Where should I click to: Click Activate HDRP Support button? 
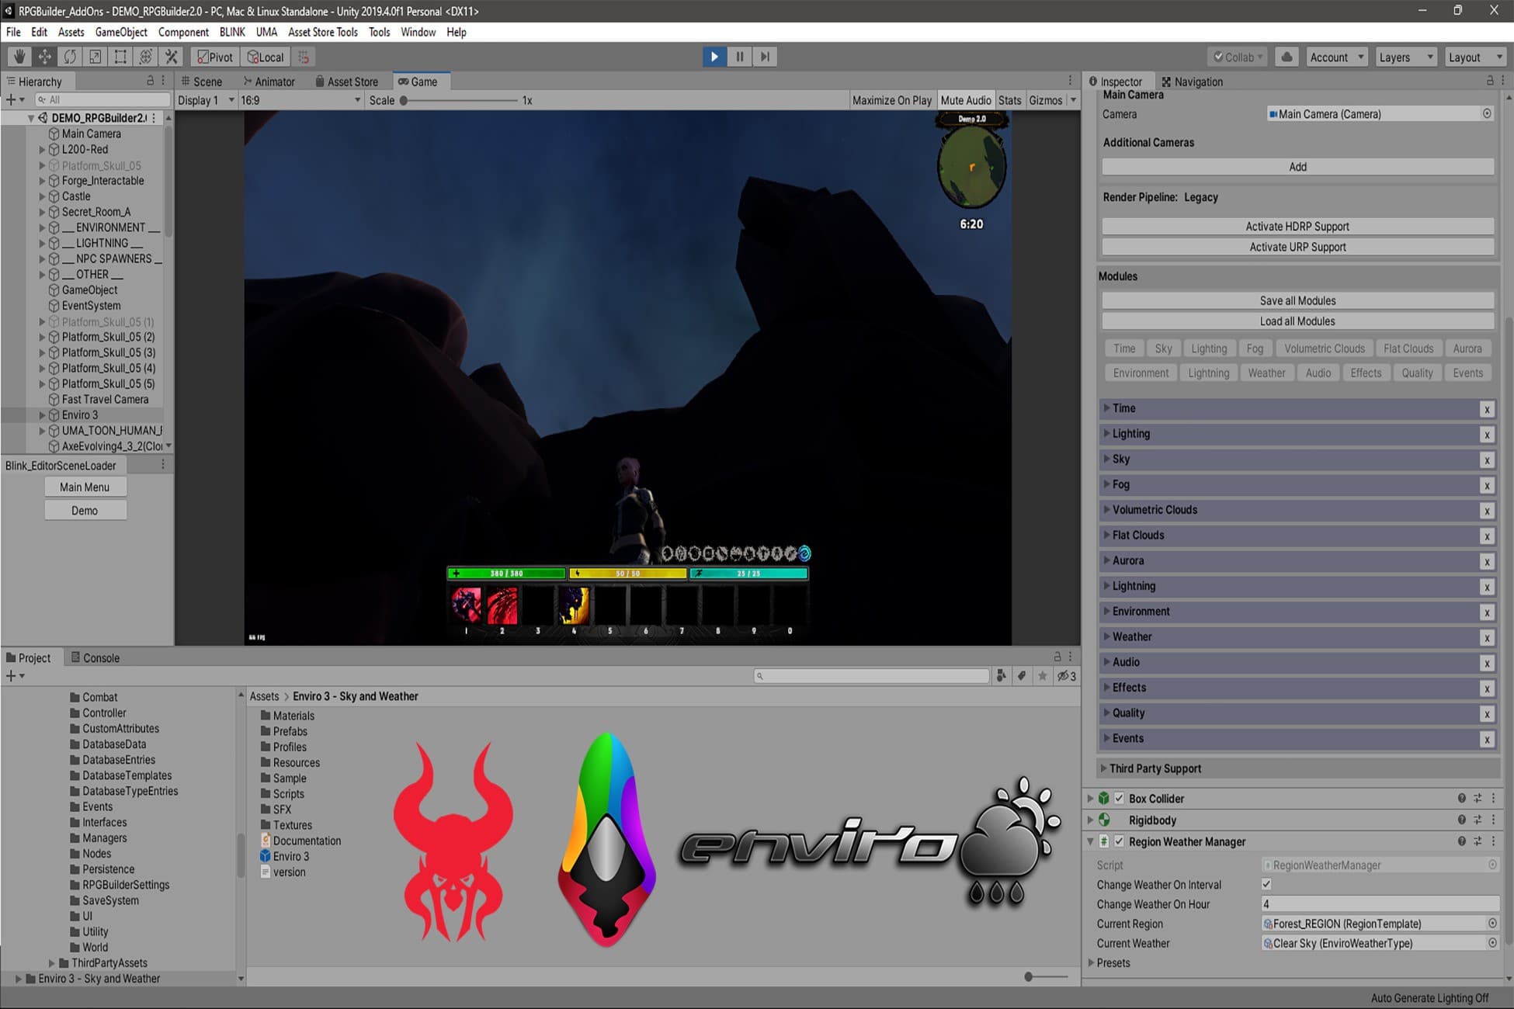1297,227
